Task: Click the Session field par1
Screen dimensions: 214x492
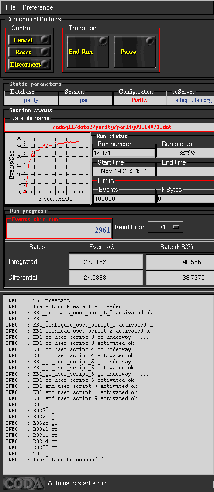Action: point(86,100)
